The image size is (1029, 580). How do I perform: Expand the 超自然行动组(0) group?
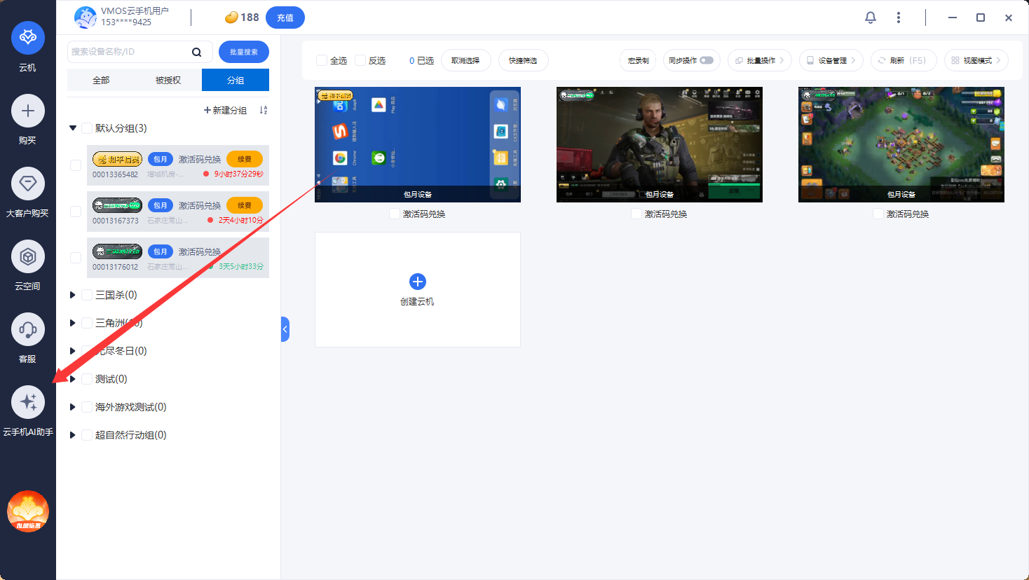coord(72,435)
